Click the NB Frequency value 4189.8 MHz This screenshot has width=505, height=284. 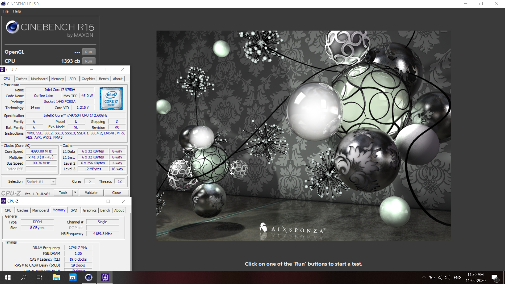[x=103, y=234]
